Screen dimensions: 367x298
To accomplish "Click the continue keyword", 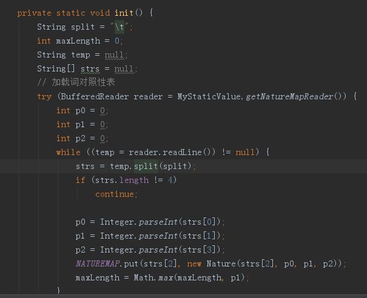I will coord(114,194).
